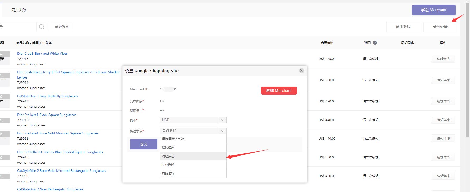
Task: Click 编辑详情 for product 729909
Action: point(443,176)
